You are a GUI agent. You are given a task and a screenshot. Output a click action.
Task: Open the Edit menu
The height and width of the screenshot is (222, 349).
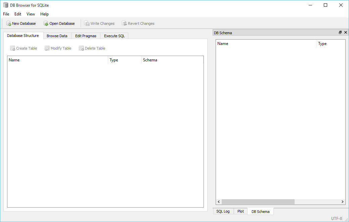(x=18, y=14)
